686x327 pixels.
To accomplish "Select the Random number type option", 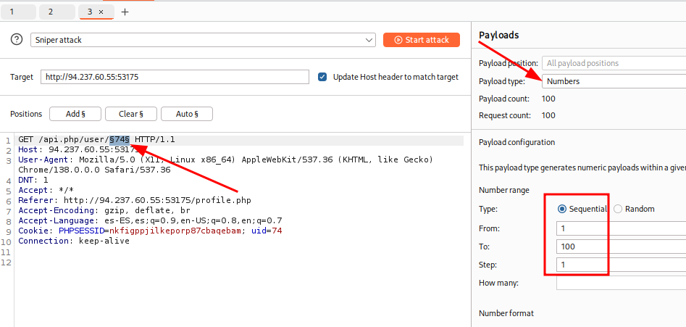I will tap(618, 209).
